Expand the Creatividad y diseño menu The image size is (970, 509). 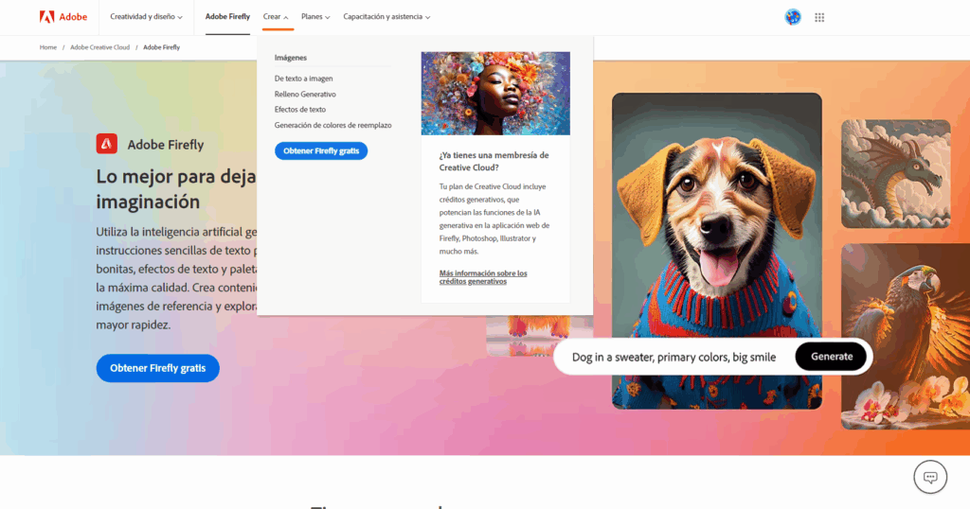coord(146,17)
